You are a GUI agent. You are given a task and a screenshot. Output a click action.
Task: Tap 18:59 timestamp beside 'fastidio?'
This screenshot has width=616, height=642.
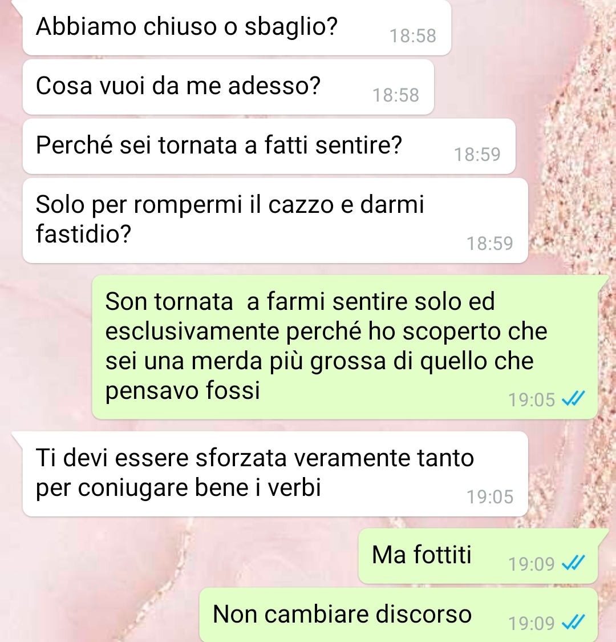tap(490, 244)
